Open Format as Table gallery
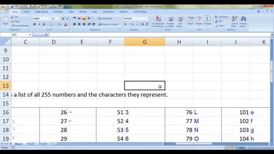This screenshot has width=274, height=154. pyautogui.click(x=170, y=21)
